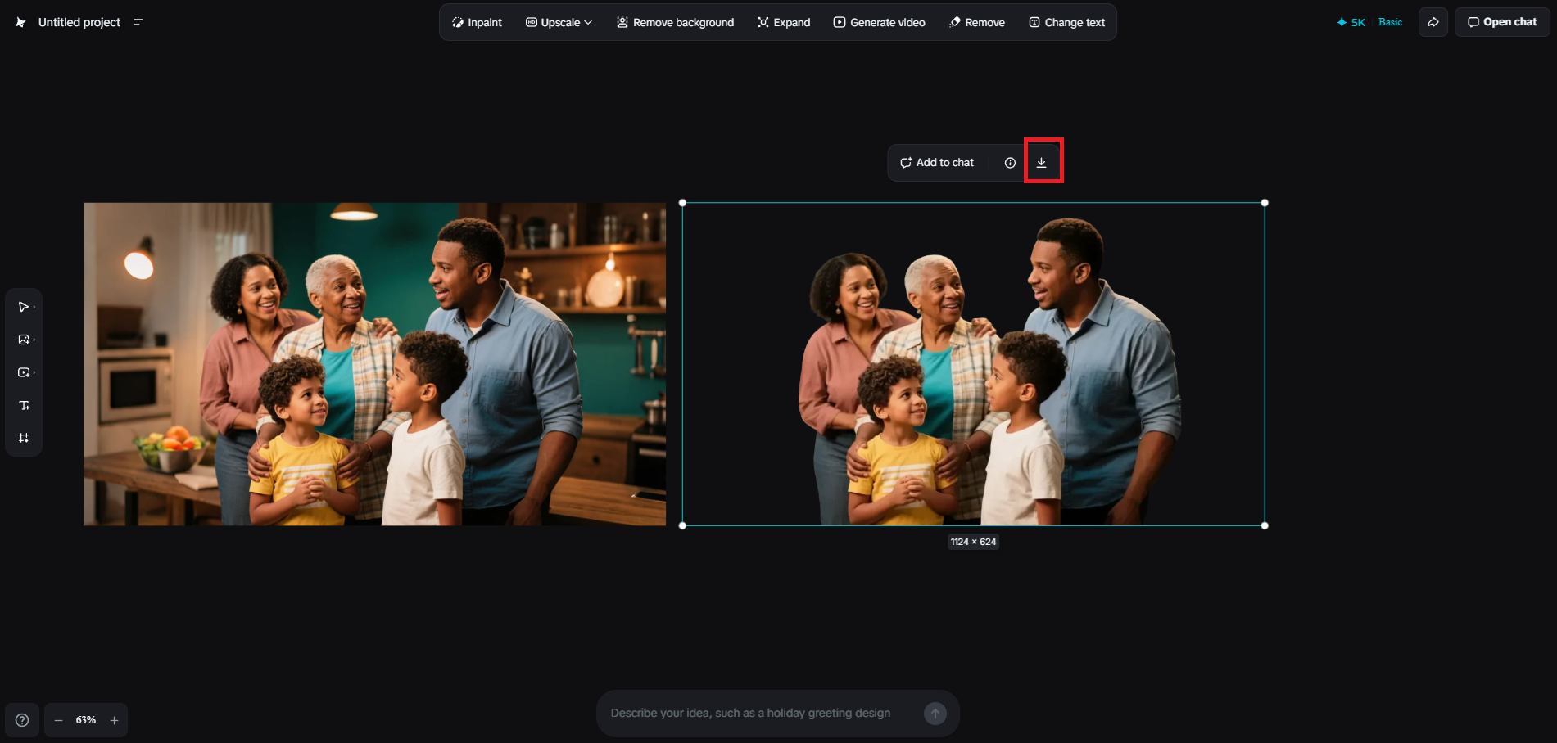
Task: Choose the Select pointer tool
Action: point(24,307)
